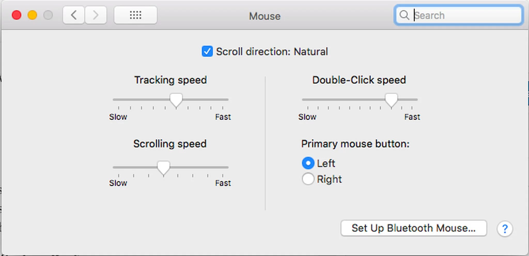
Task: Click the Primary mouse button label
Action: click(355, 144)
